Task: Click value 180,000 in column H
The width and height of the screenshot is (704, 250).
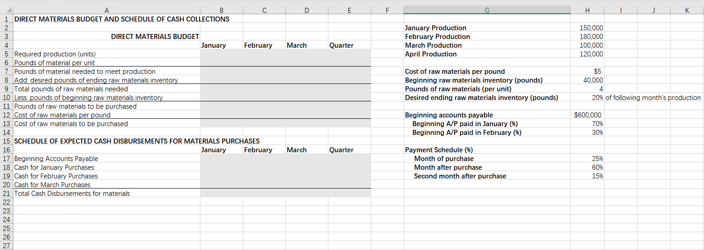Action: (591, 37)
